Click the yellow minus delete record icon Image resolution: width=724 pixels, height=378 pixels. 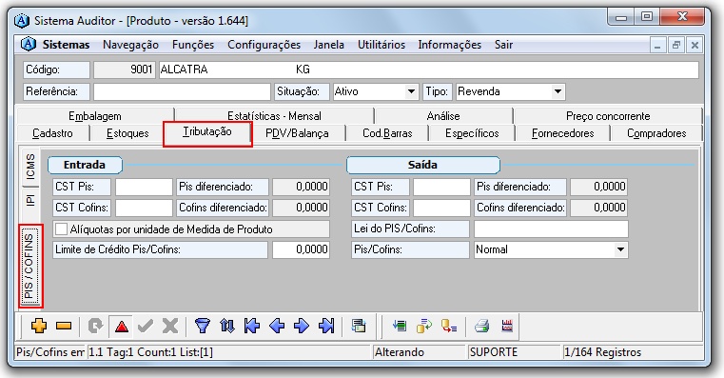64,326
